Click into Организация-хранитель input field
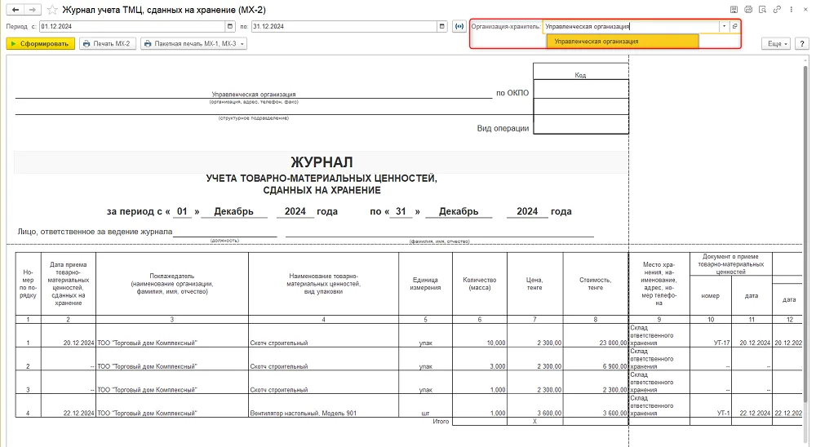Screen dimensions: 816x447 [631, 26]
